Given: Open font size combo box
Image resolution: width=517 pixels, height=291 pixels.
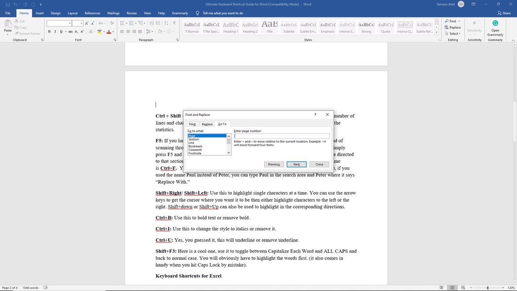Looking at the screenshot, I should tap(78, 23).
